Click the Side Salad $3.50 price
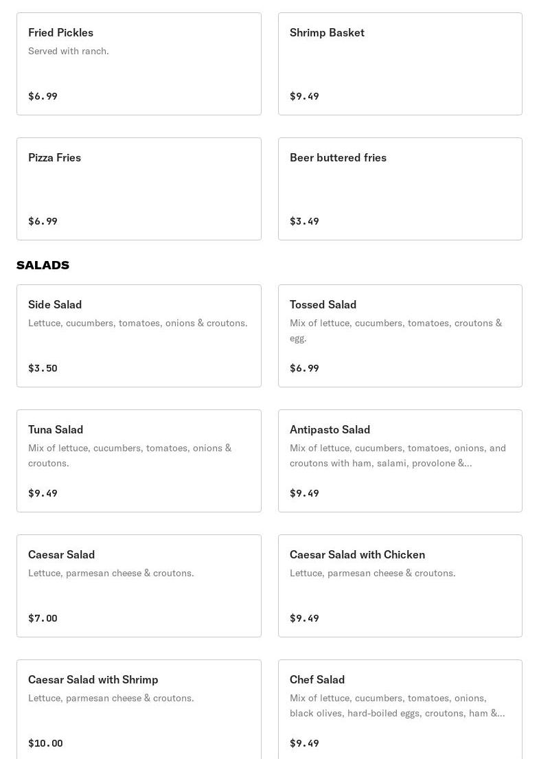 click(43, 368)
